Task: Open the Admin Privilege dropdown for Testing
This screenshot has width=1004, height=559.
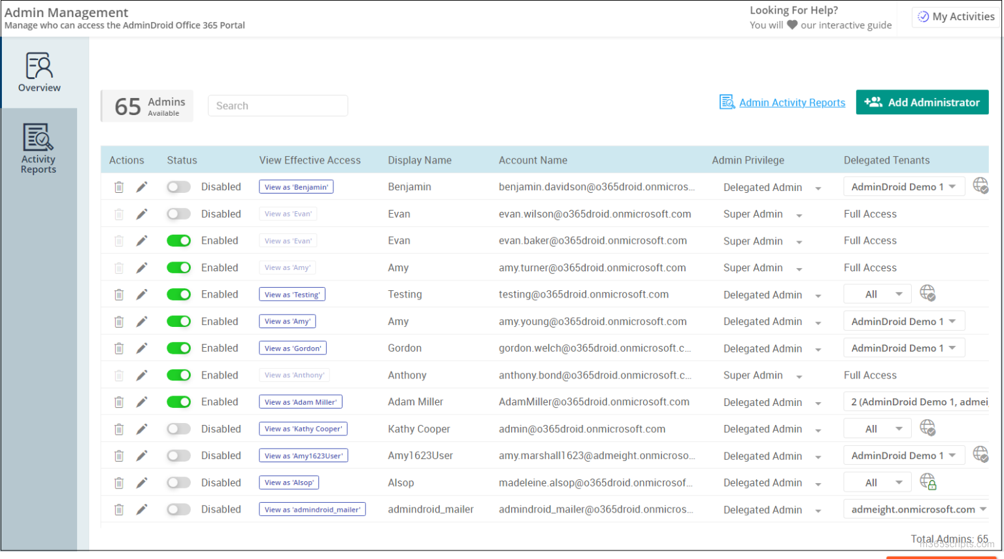Action: click(819, 296)
